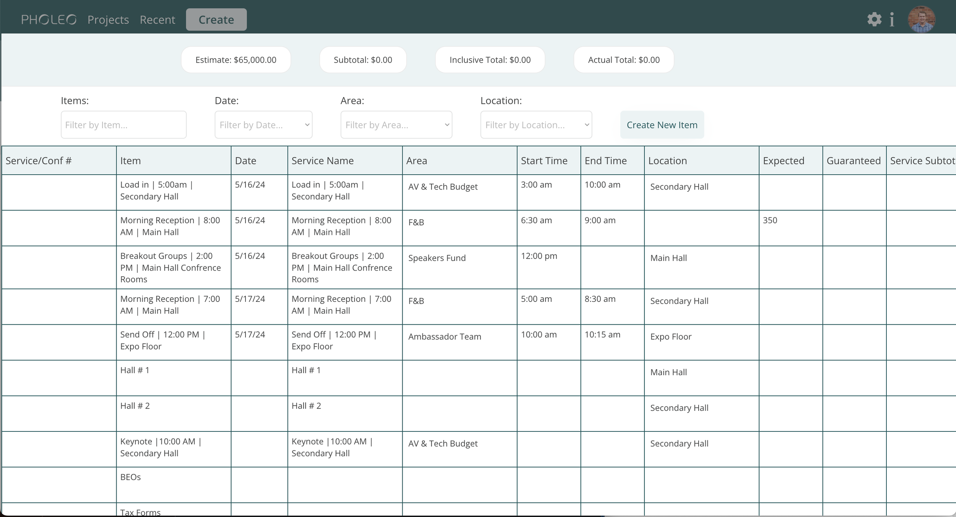Image resolution: width=956 pixels, height=517 pixels.
Task: Click the Expo Floor location cell
Action: [702, 342]
